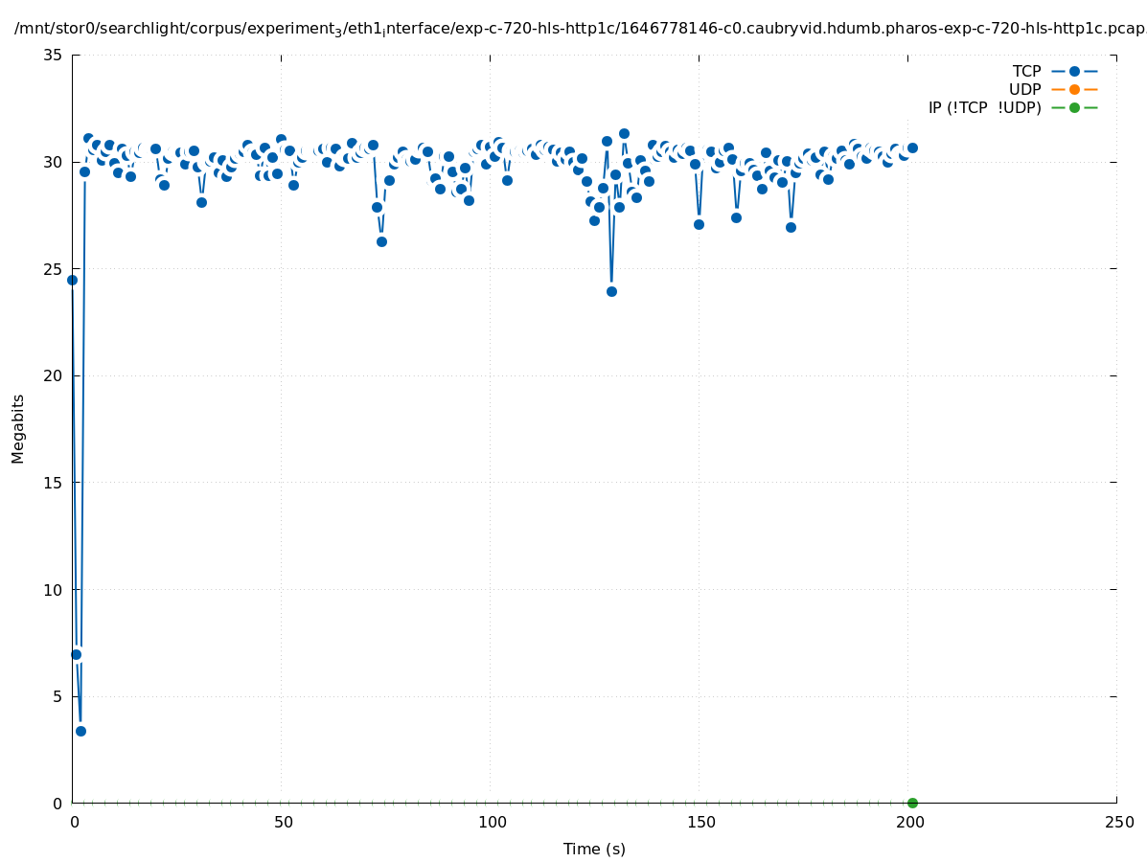This screenshot has width=1147, height=862.
Task: Click the lowest TCP data point near 3.4 Megabits
Action: 80,731
